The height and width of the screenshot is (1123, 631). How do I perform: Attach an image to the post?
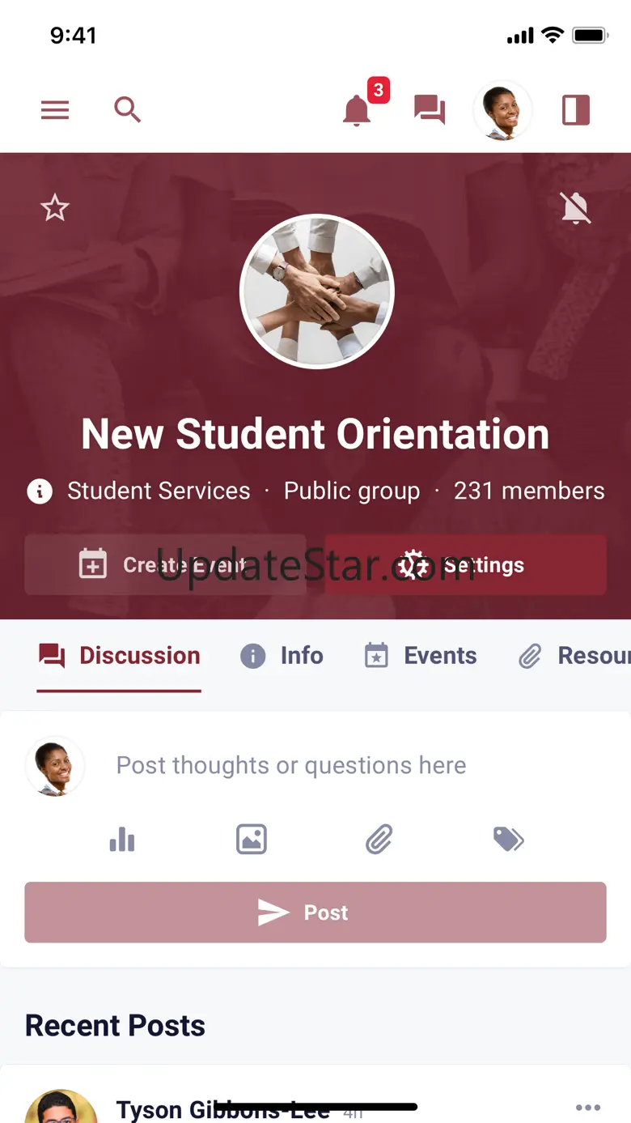[252, 840]
